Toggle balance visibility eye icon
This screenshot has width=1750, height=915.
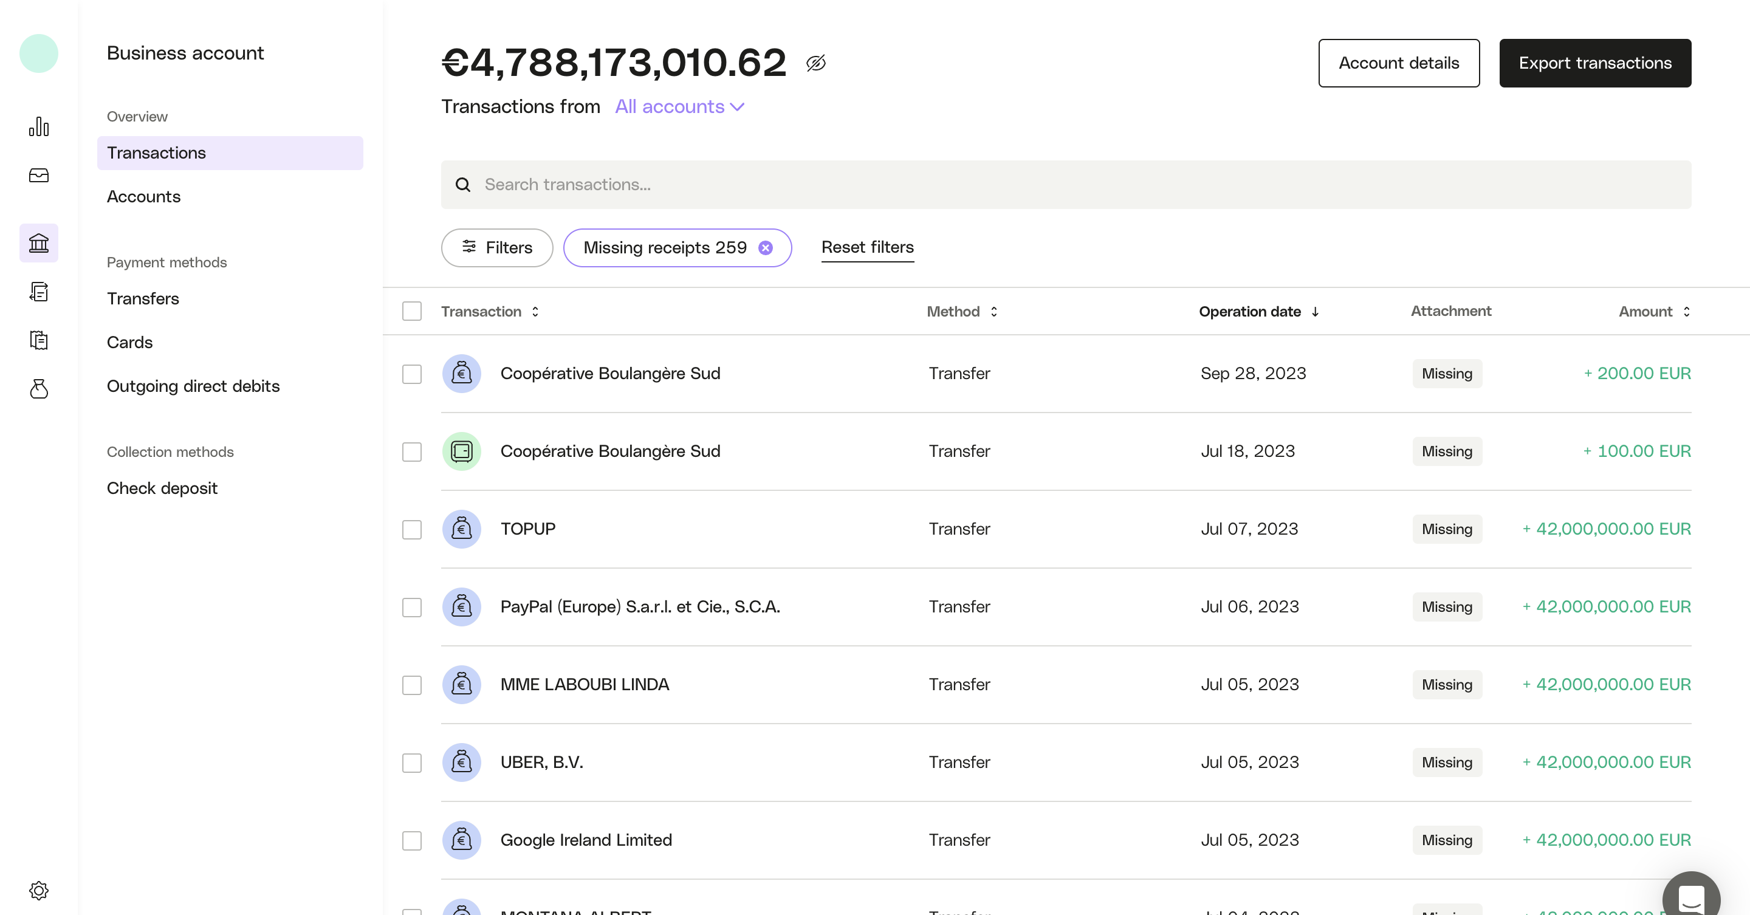[x=815, y=63]
